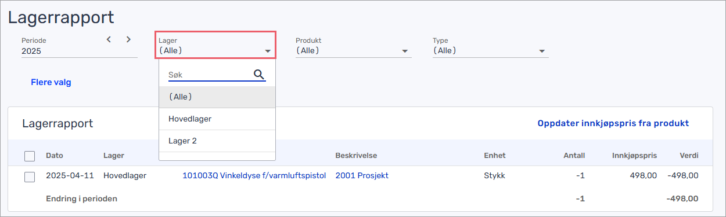726x217 pixels.
Task: Choose Hovedlager from the list
Action: (x=217, y=119)
